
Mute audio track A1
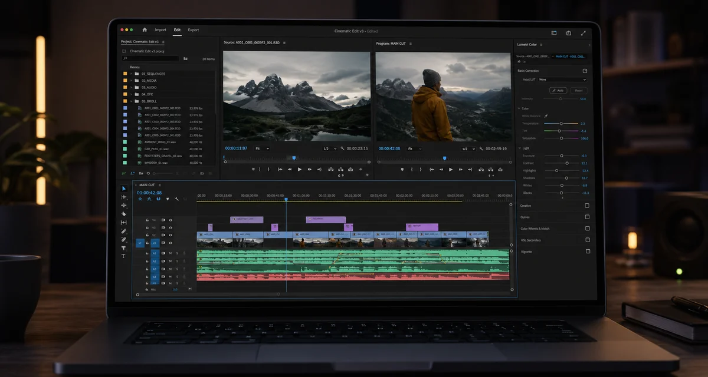[x=171, y=253]
